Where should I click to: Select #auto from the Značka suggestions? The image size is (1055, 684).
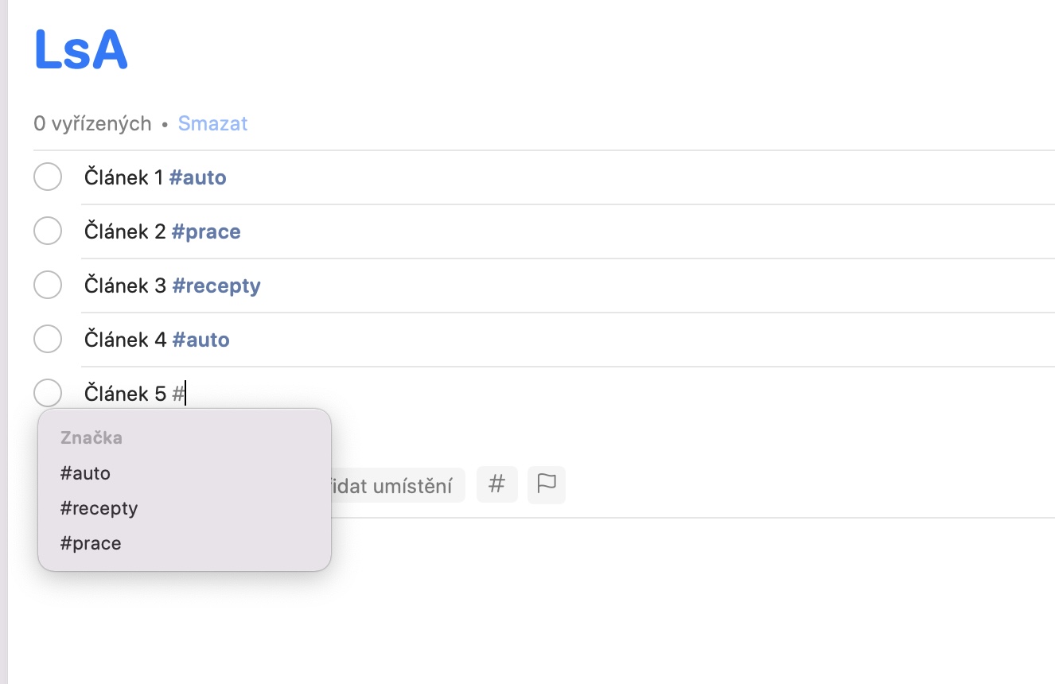tap(86, 473)
